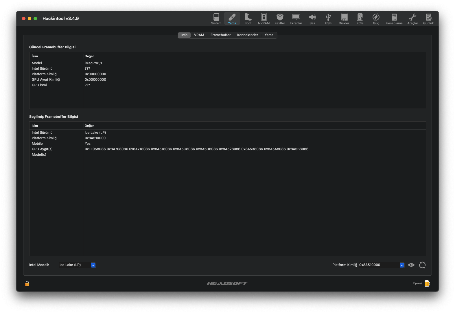Select the Mobile Yes row
The height and width of the screenshot is (313, 455).
click(x=228, y=144)
